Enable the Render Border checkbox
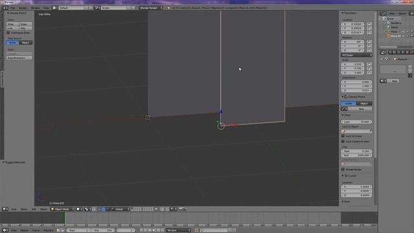 343,170
